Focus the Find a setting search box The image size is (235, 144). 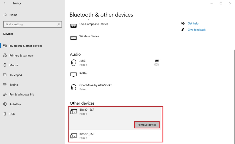pyautogui.click(x=30, y=24)
